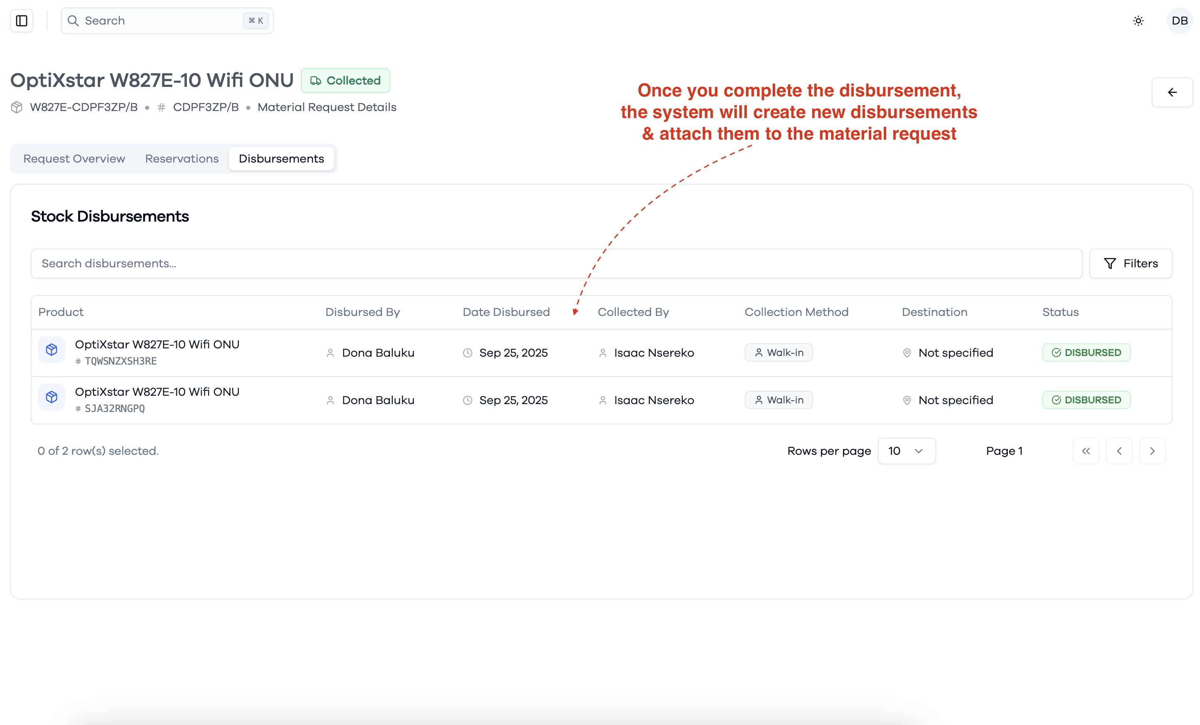Viewport: 1200px width, 725px height.
Task: Select the Disbursements tab
Action: pyautogui.click(x=281, y=159)
